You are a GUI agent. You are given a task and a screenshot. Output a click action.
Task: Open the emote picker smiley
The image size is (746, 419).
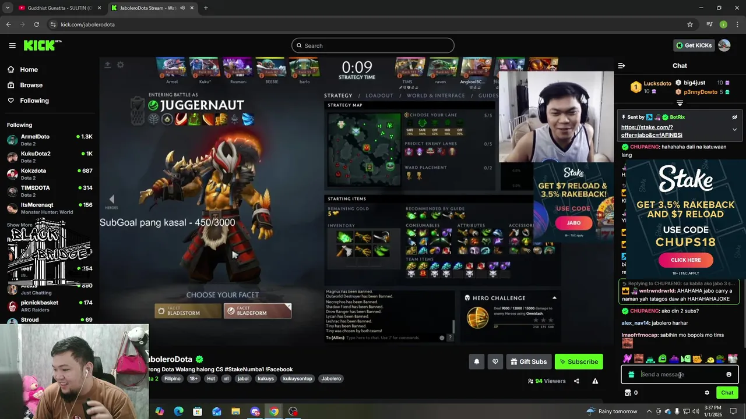[x=729, y=375]
